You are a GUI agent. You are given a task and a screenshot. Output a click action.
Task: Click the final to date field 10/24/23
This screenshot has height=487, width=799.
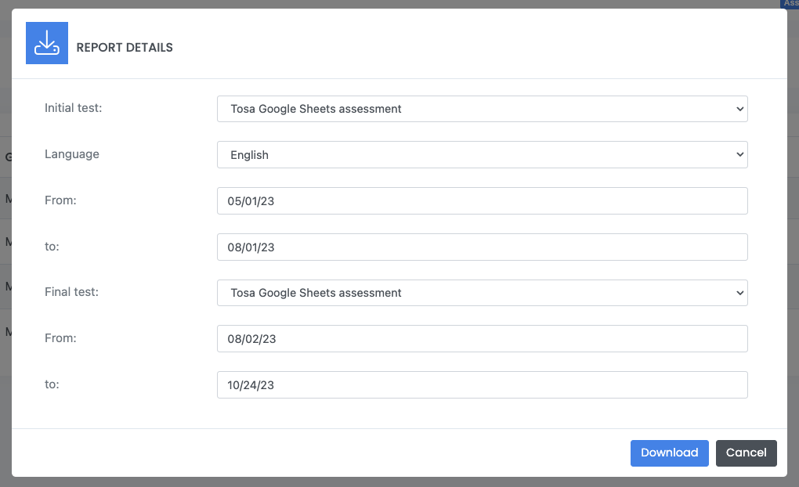coord(482,385)
